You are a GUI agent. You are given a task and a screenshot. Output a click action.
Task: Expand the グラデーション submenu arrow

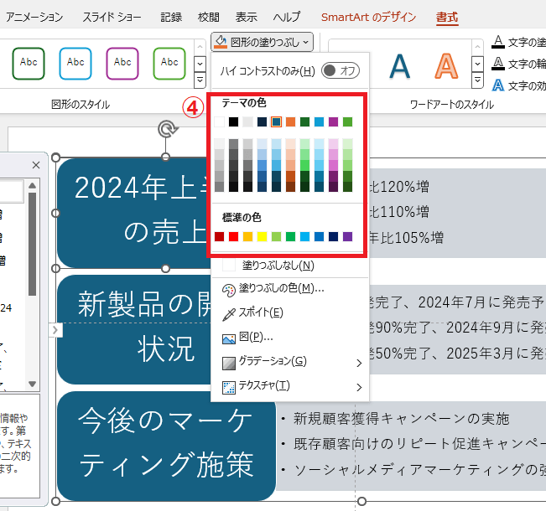[359, 364]
